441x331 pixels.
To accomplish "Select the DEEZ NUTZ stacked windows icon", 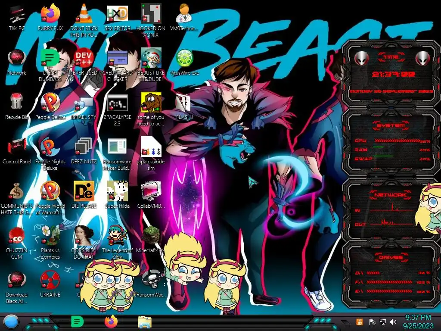I will click(x=84, y=147).
